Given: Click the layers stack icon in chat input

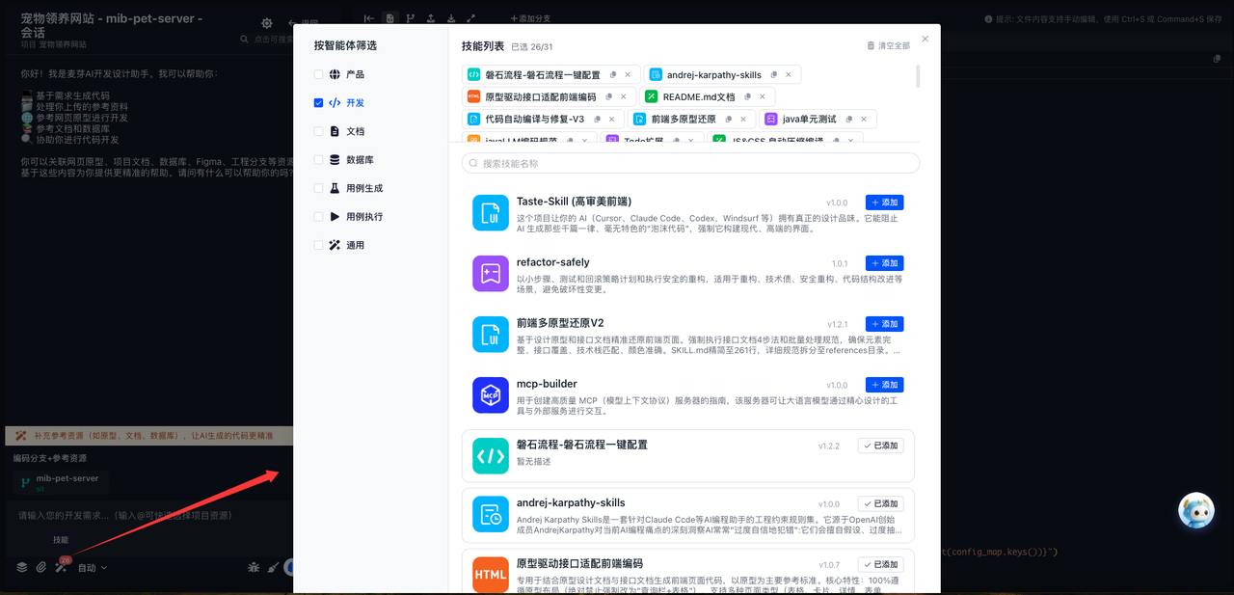Looking at the screenshot, I should point(21,567).
